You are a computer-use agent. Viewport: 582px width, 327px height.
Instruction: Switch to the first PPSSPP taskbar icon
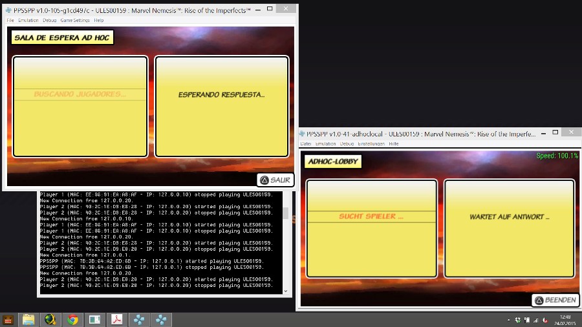(138, 319)
